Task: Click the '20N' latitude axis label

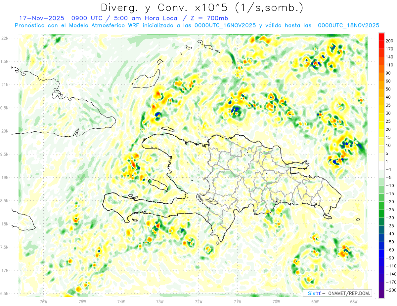Action: pyautogui.click(x=5, y=131)
